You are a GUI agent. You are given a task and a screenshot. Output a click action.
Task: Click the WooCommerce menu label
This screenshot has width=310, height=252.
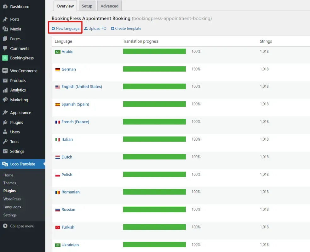coord(24,71)
